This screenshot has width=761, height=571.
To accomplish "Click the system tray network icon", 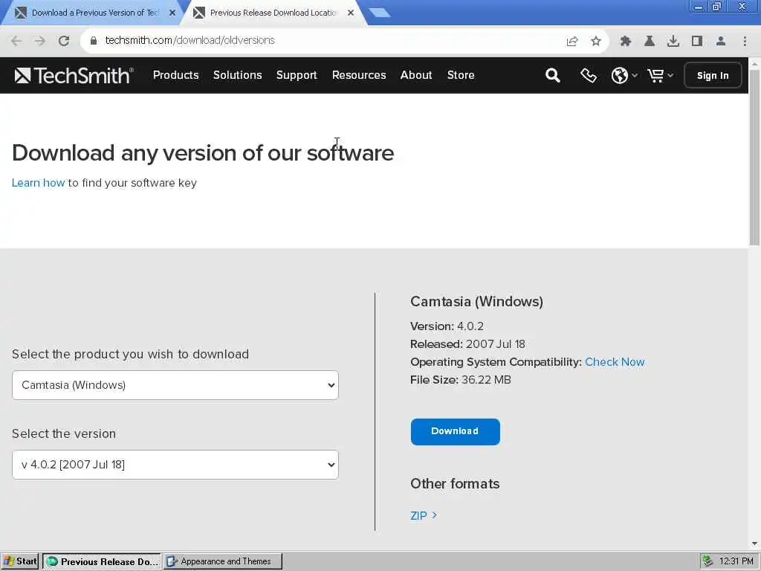I will click(707, 561).
